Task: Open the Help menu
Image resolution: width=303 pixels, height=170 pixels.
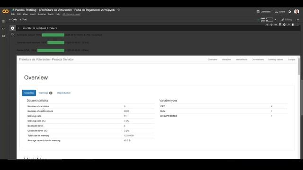Action: [58, 14]
